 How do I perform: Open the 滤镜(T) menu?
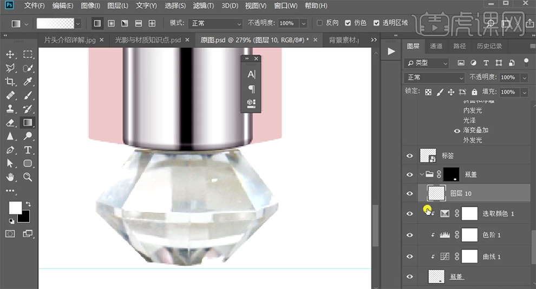point(204,6)
